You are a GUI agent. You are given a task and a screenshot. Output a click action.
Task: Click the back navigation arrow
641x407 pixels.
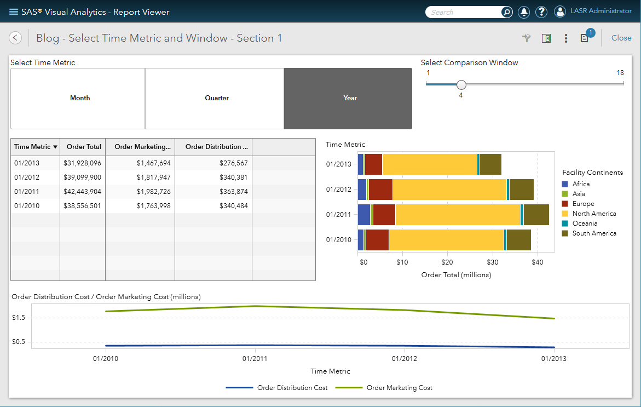pyautogui.click(x=15, y=37)
